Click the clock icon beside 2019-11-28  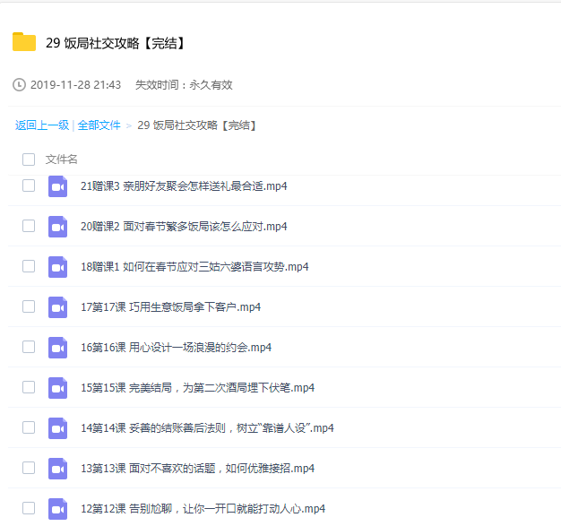coord(19,85)
